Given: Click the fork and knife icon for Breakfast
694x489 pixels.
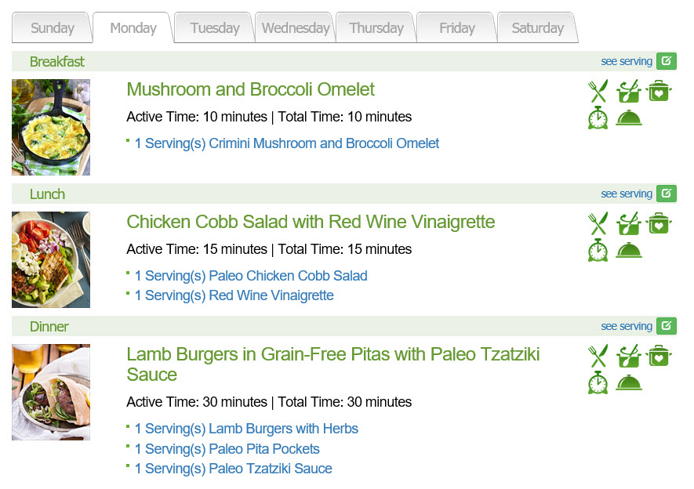Looking at the screenshot, I should coord(598,91).
